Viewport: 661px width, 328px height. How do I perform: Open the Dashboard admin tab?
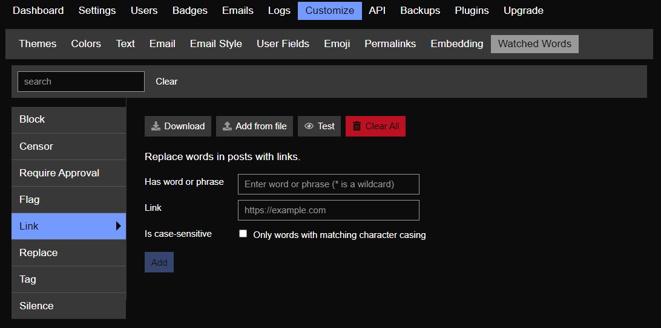[x=38, y=10]
